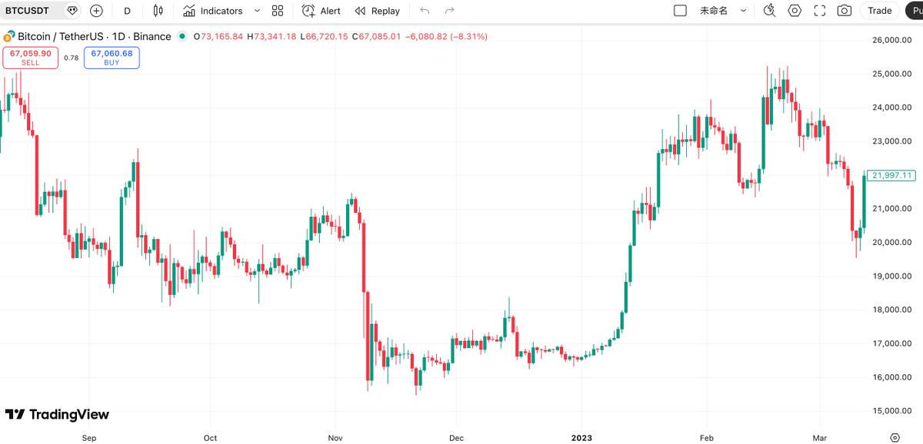Expand the 未命名 layout dropdown
Viewport: 923px width, 444px height.
pyautogui.click(x=742, y=11)
